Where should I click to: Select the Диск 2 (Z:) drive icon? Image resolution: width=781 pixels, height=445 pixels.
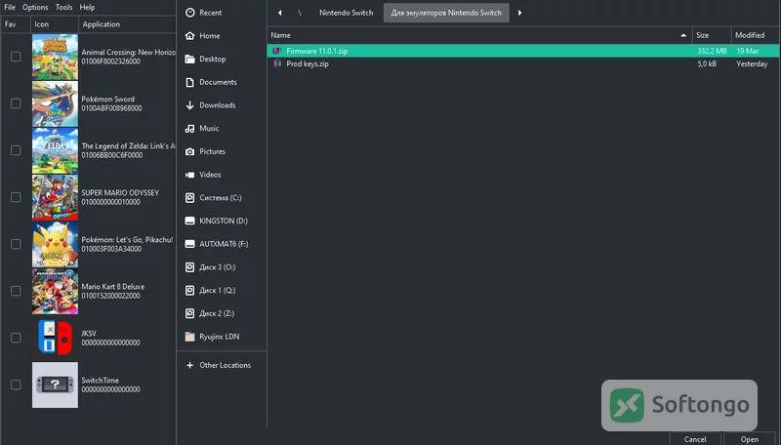pyautogui.click(x=189, y=313)
